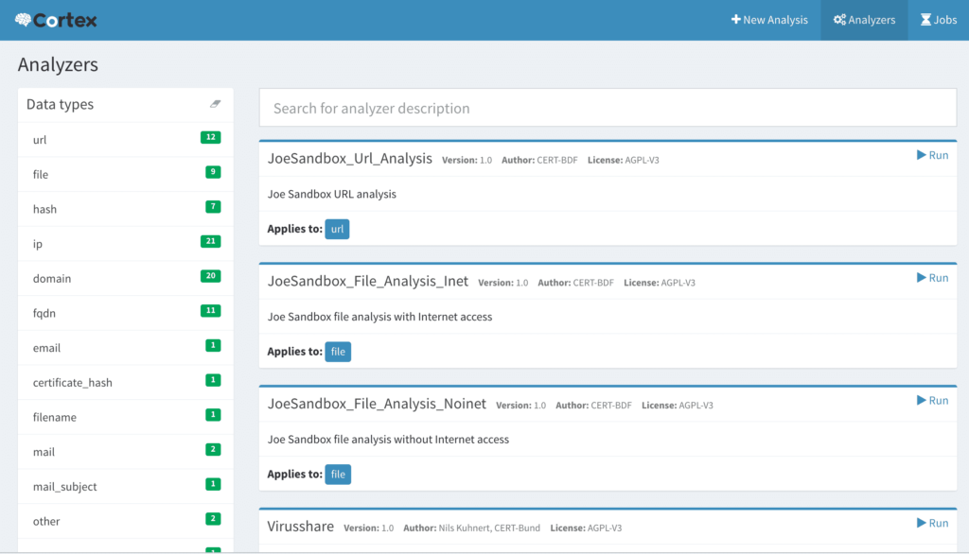Click the badge count 12 next to url
This screenshot has width=969, height=554.
pyautogui.click(x=211, y=137)
